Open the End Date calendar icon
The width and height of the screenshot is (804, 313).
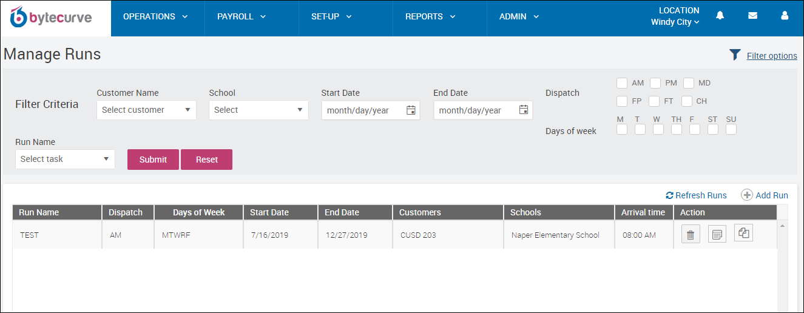click(x=524, y=110)
